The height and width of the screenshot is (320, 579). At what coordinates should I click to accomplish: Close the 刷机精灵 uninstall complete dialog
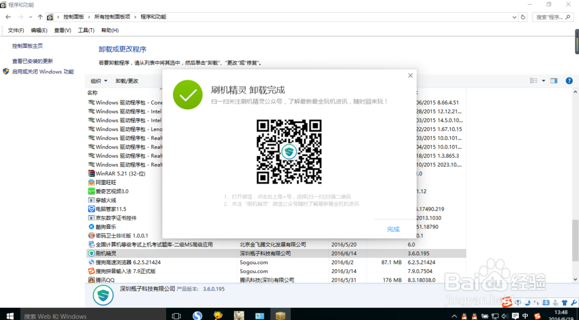pyautogui.click(x=411, y=76)
